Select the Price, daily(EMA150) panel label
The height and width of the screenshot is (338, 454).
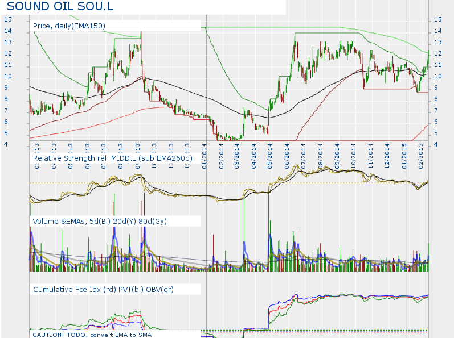pyautogui.click(x=69, y=26)
